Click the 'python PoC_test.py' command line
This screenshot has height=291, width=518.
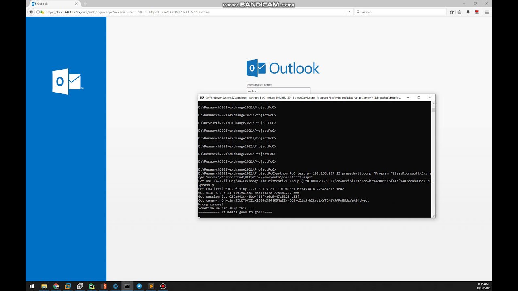click(315, 175)
